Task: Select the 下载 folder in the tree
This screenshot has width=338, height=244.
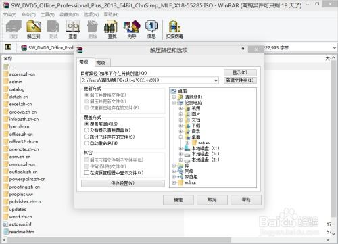Action: click(195, 125)
